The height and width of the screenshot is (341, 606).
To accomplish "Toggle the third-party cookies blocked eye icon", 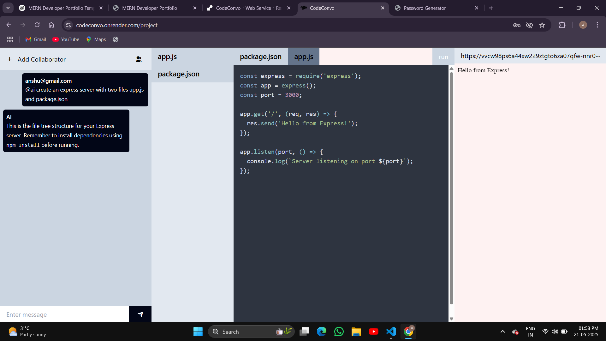I will pyautogui.click(x=529, y=25).
